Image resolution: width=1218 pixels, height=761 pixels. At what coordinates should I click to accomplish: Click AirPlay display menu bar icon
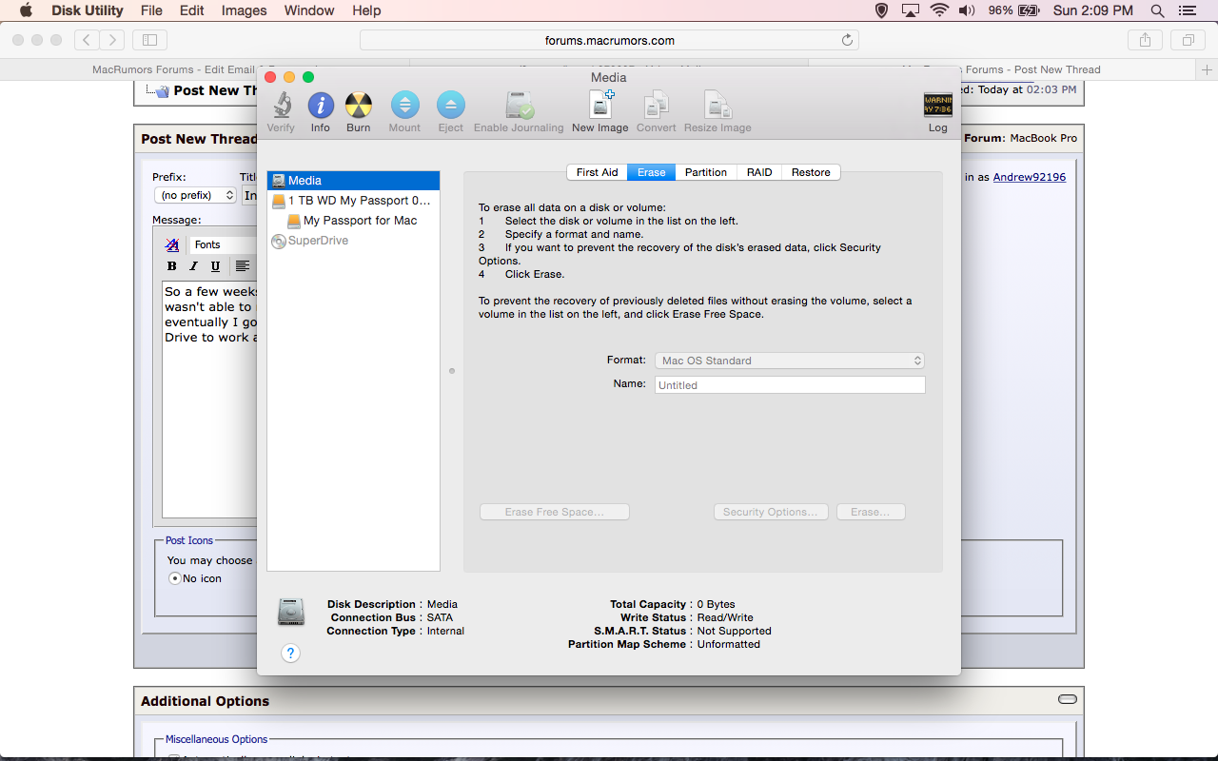click(911, 10)
